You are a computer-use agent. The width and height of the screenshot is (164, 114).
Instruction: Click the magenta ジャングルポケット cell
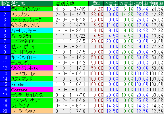coord(32,68)
